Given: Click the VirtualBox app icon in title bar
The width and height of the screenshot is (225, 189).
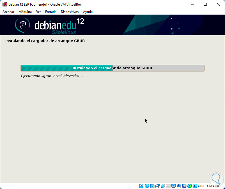Looking at the screenshot, I should click(4, 4).
